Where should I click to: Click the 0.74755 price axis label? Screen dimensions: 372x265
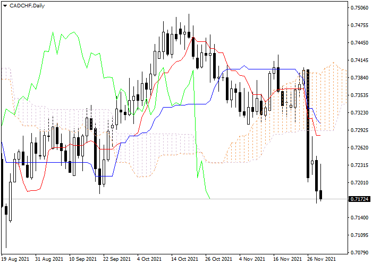[x=359, y=25]
